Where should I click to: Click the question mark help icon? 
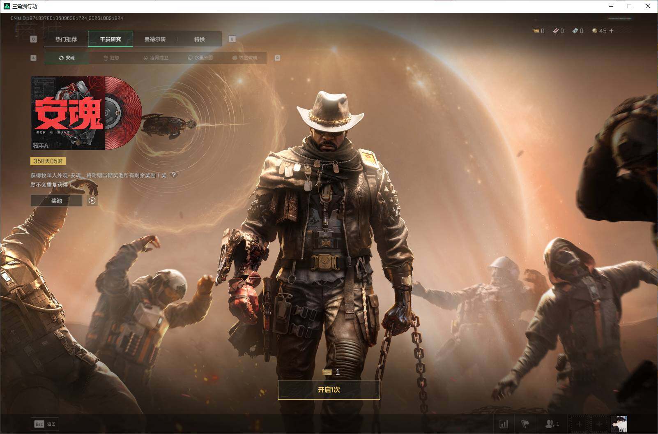click(174, 175)
